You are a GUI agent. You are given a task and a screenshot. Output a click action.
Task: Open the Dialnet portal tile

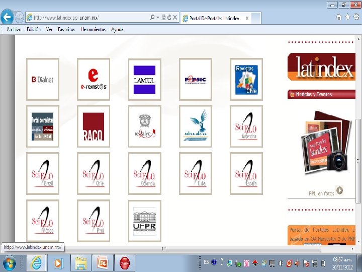[43, 80]
